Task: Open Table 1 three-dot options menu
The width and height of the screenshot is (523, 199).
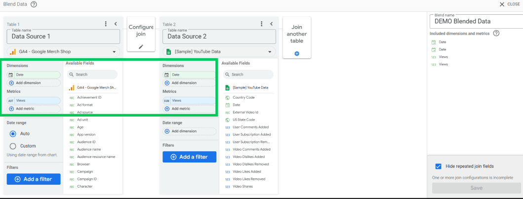Action: (106, 24)
